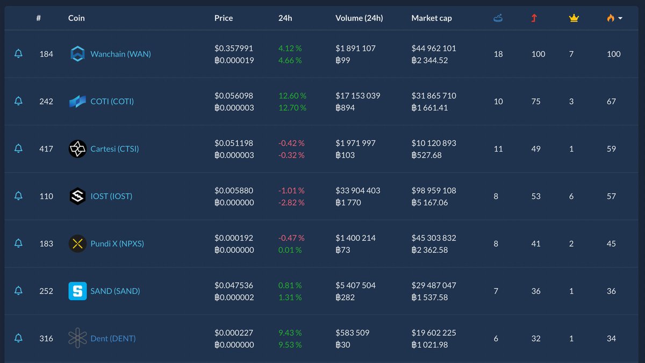Open the Pundi X (NPXS) coin link
The width and height of the screenshot is (645, 363).
[x=117, y=243]
